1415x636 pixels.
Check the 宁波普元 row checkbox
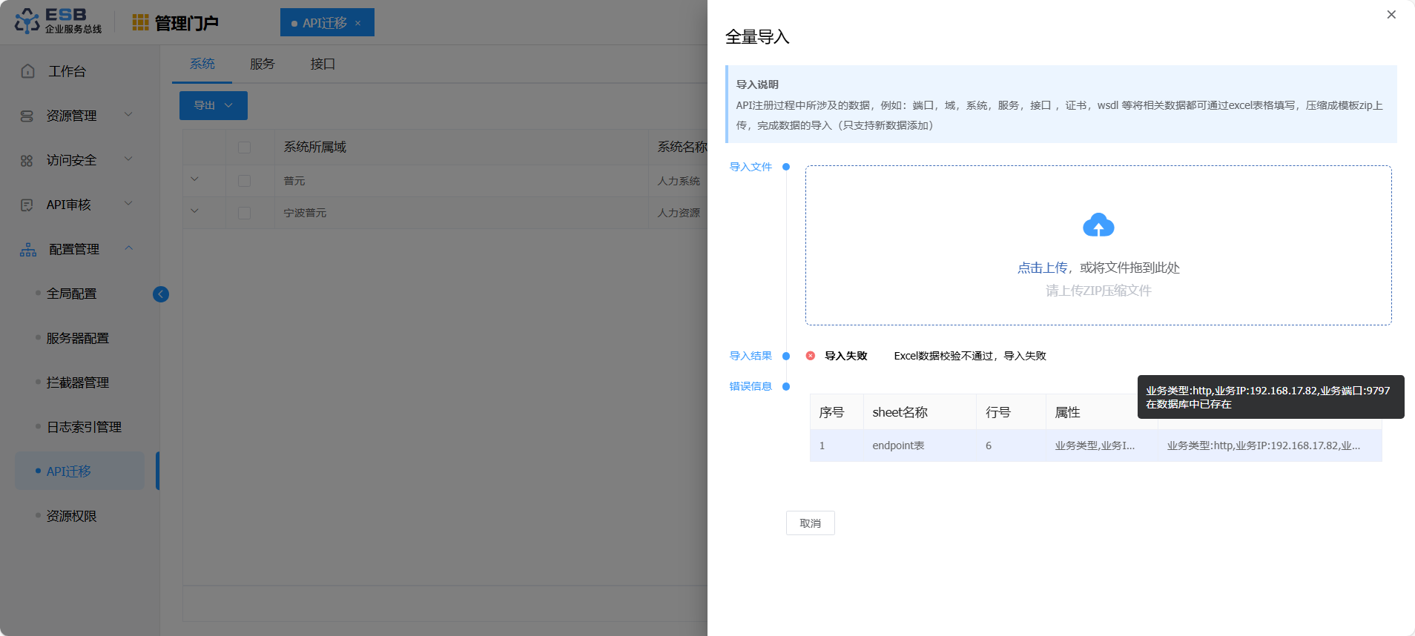click(244, 213)
